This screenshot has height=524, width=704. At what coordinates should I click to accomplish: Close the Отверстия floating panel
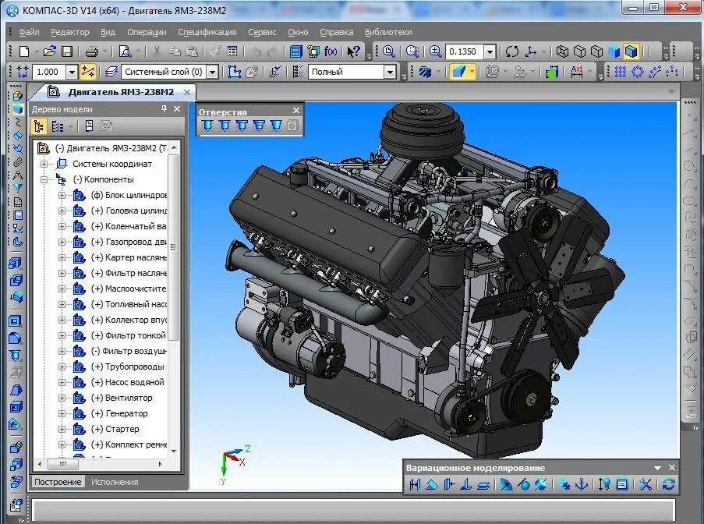point(296,111)
